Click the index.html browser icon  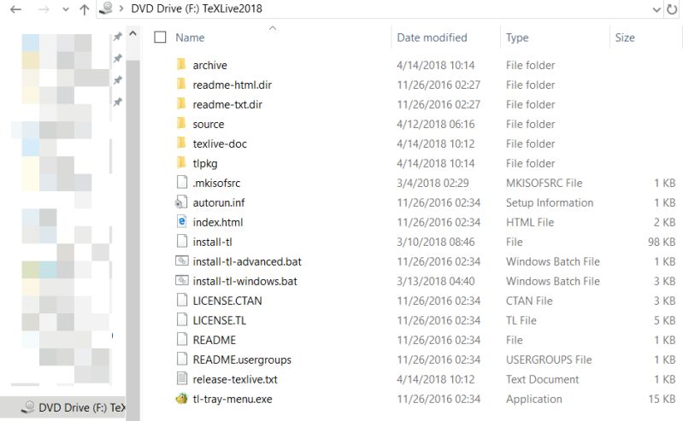pos(181,222)
